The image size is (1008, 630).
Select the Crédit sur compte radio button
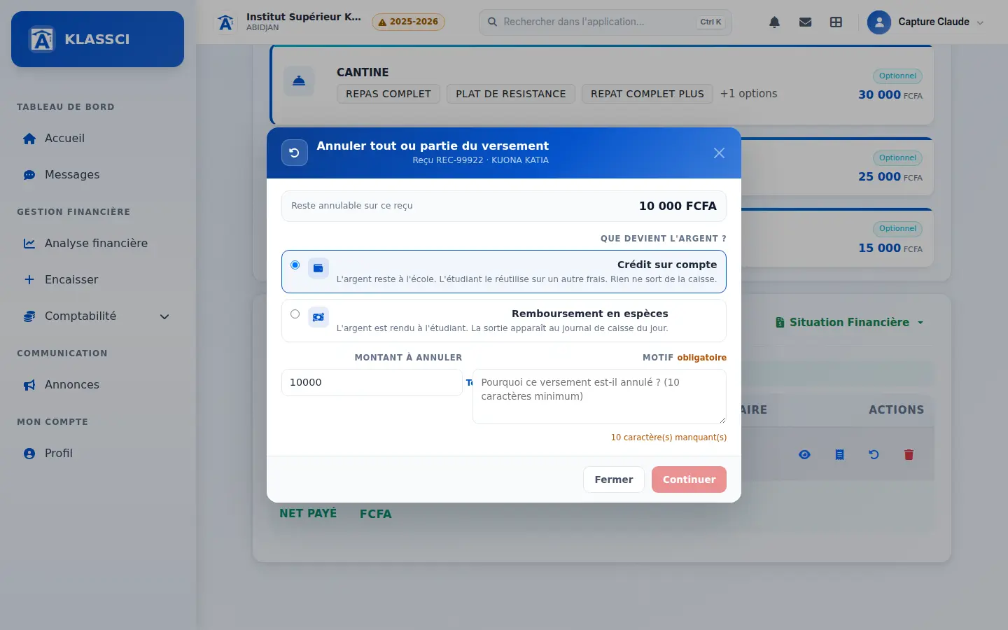(295, 265)
